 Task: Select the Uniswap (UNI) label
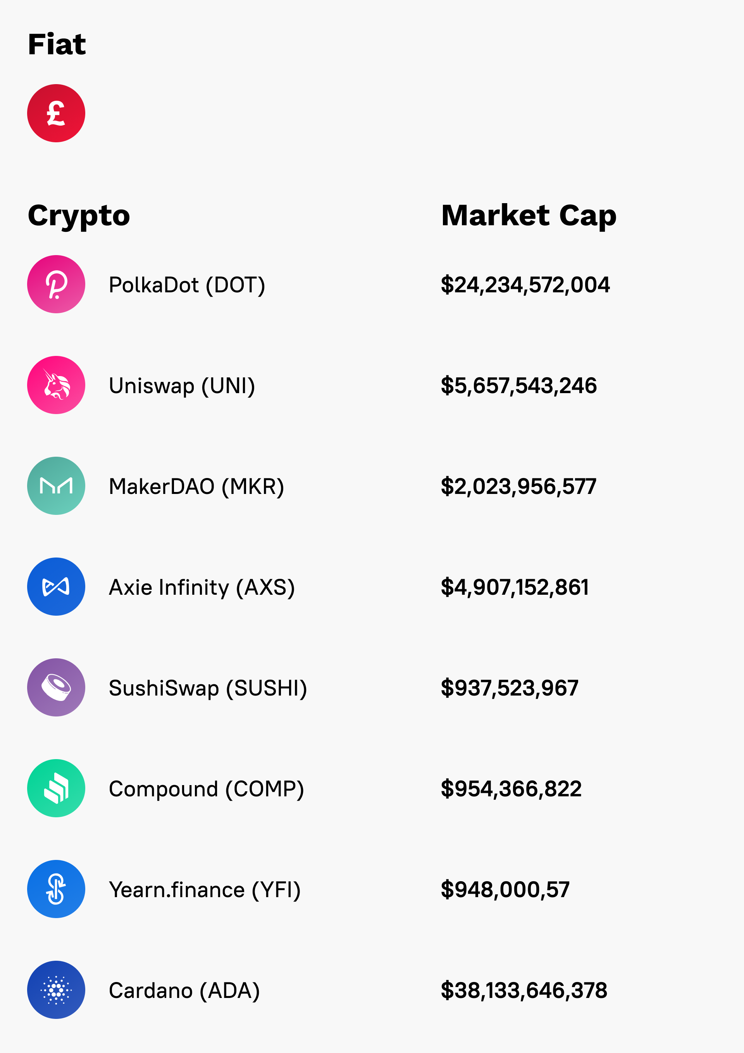click(x=182, y=386)
